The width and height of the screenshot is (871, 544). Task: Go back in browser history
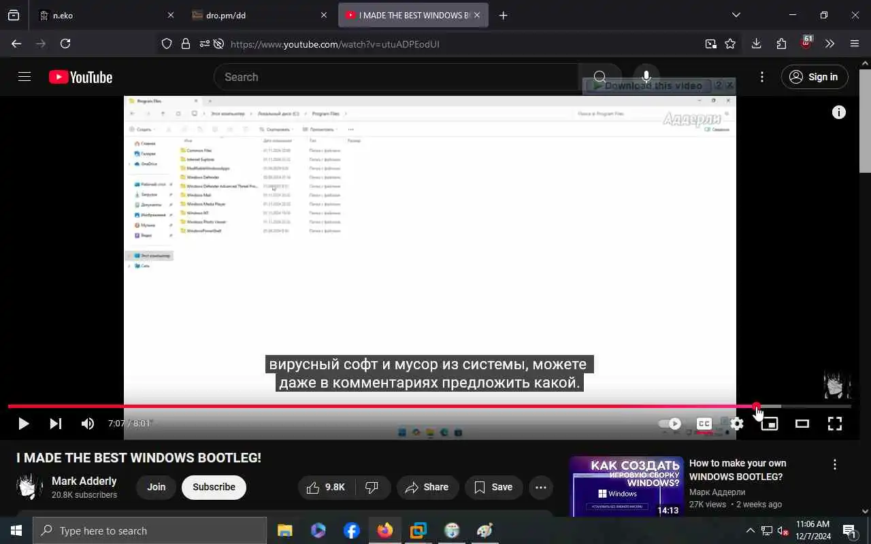[16, 44]
